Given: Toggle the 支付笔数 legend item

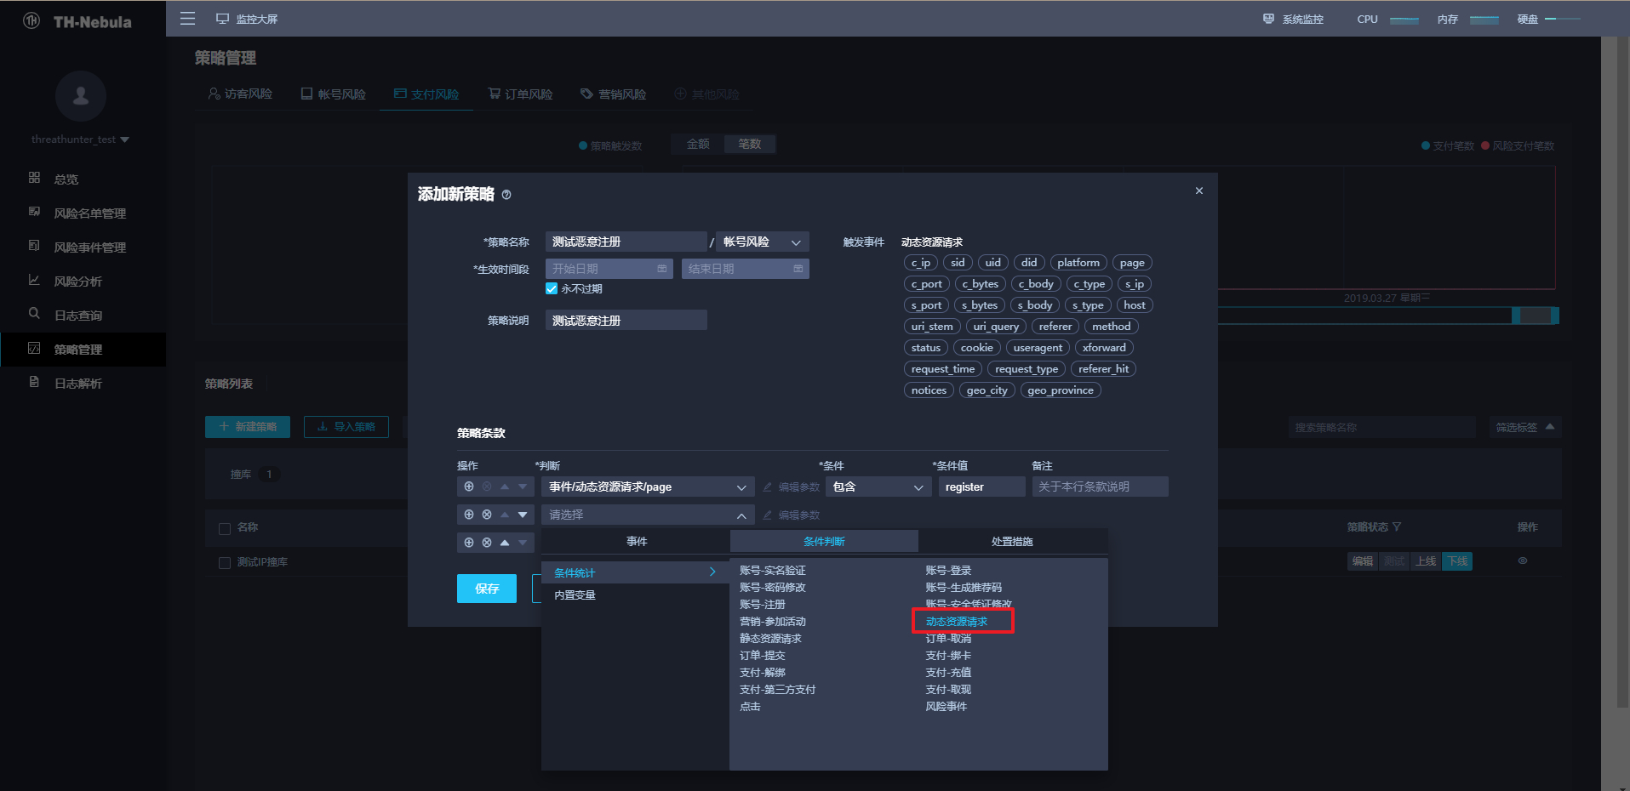Looking at the screenshot, I should coord(1448,146).
